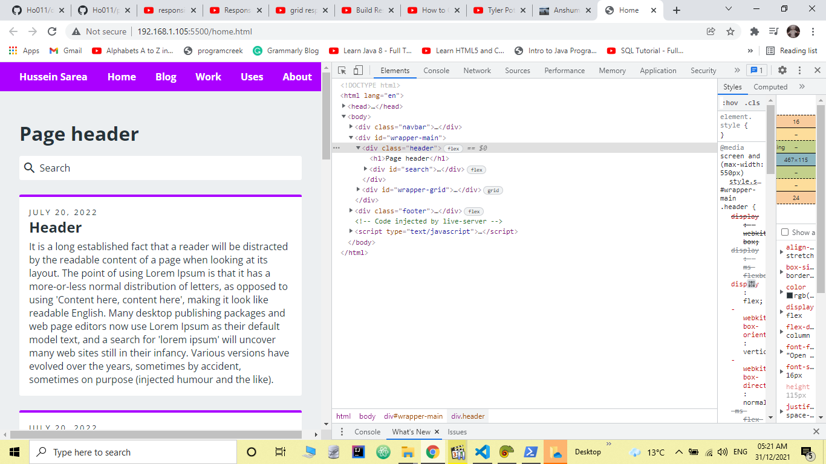Switch to the Console DevTools tab
The height and width of the screenshot is (464, 826).
[x=436, y=71]
